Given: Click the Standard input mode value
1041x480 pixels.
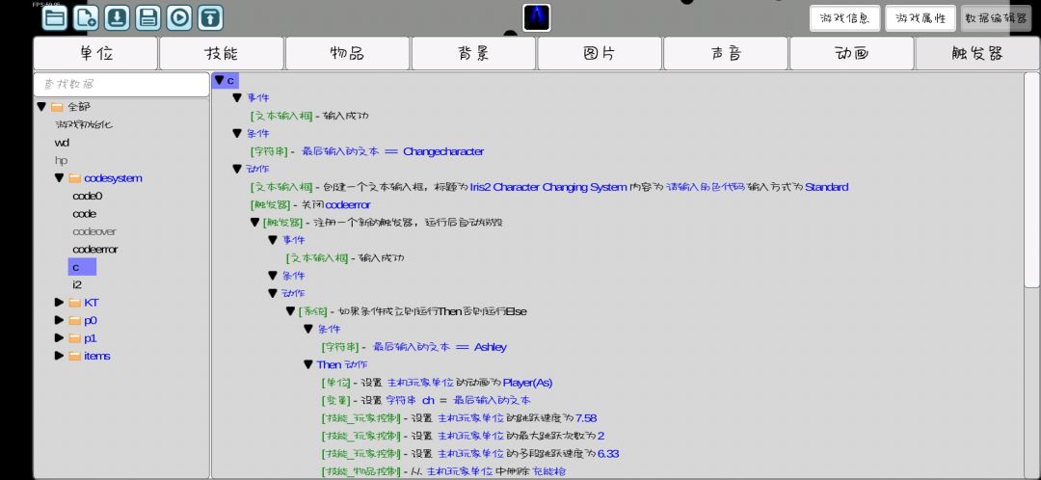Looking at the screenshot, I should [827, 187].
